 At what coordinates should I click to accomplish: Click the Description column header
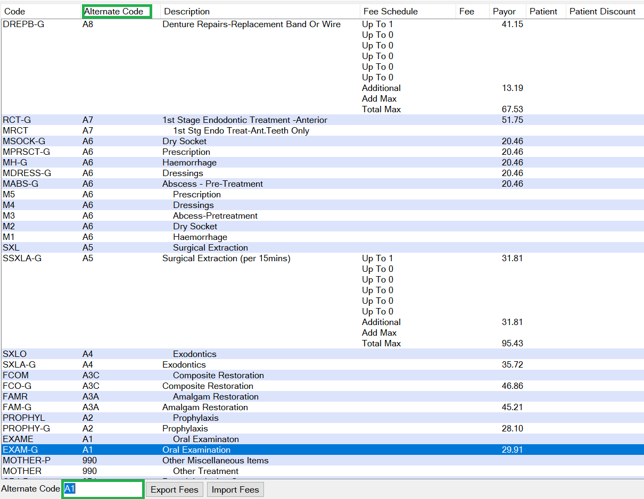click(187, 11)
